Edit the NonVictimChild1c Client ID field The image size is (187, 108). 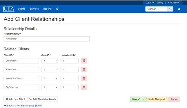coord(21,78)
